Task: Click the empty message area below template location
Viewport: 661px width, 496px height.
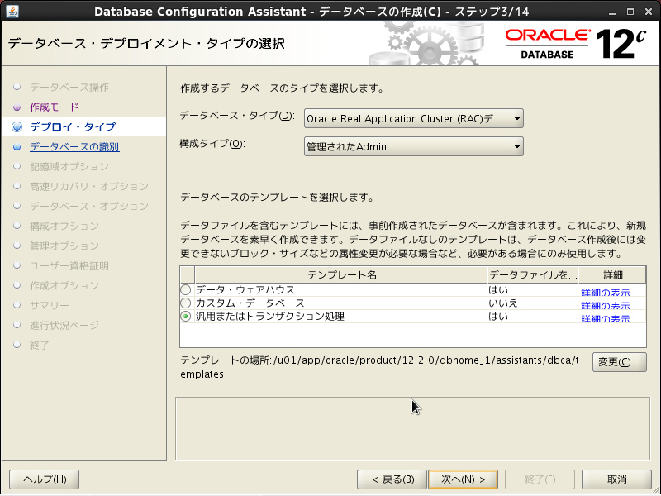Action: point(412,428)
